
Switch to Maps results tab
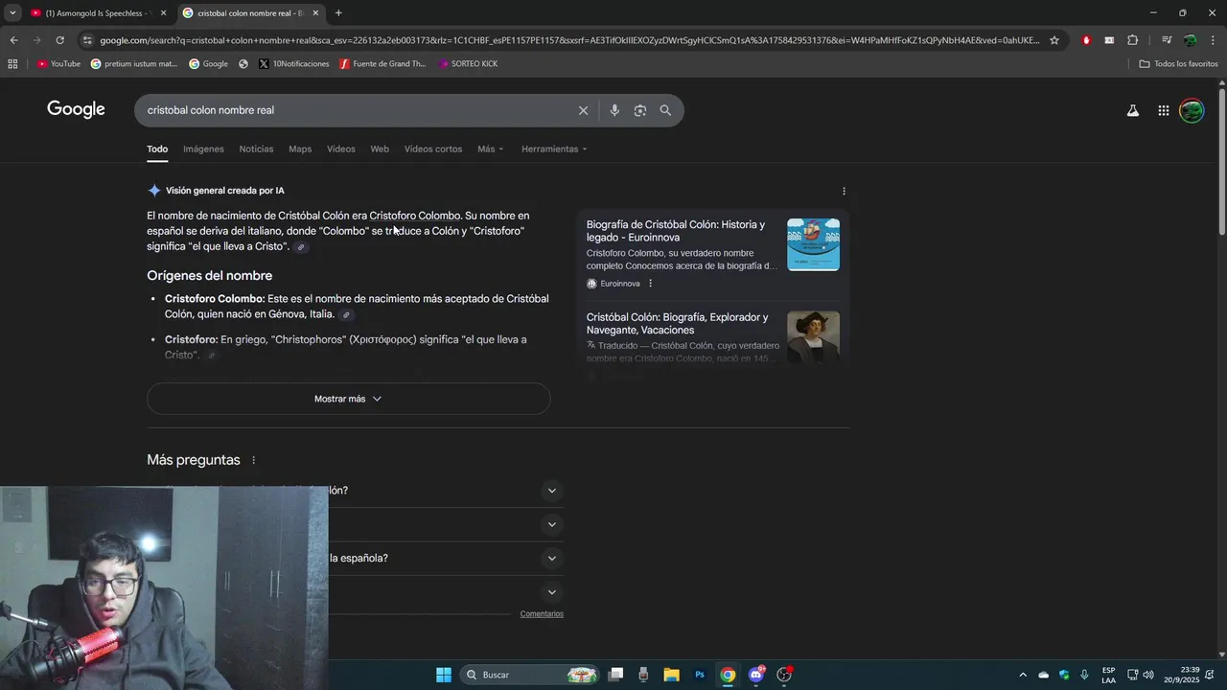point(300,149)
